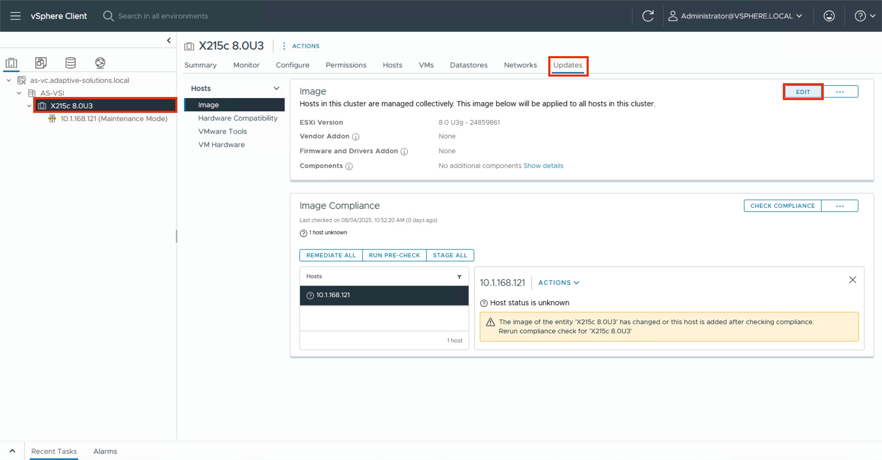Open the Hosts list filter funnel
882x460 pixels.
pos(459,277)
